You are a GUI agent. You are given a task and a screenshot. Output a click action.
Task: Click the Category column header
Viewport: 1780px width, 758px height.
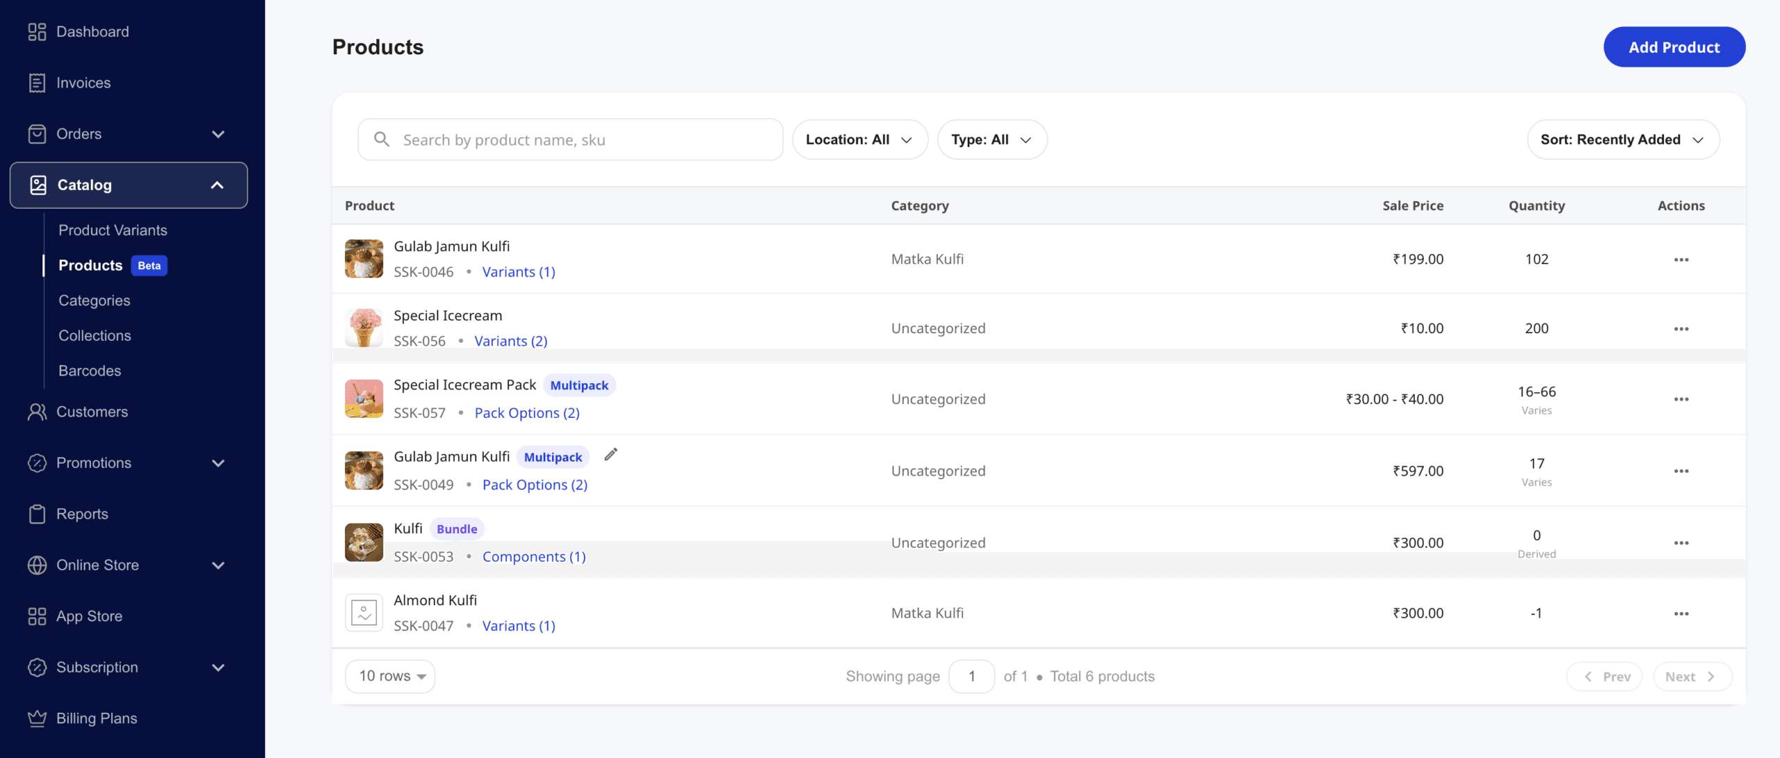[920, 206]
